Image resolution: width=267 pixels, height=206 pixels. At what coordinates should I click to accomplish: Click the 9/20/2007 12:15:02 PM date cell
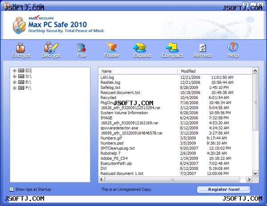[x=205, y=148]
